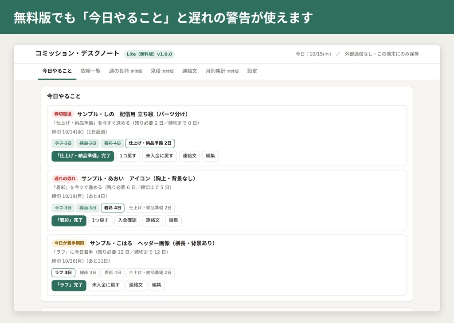Click the title サンプル・しの 配信用 立ち絵
This screenshot has width=454, height=323.
[132, 114]
